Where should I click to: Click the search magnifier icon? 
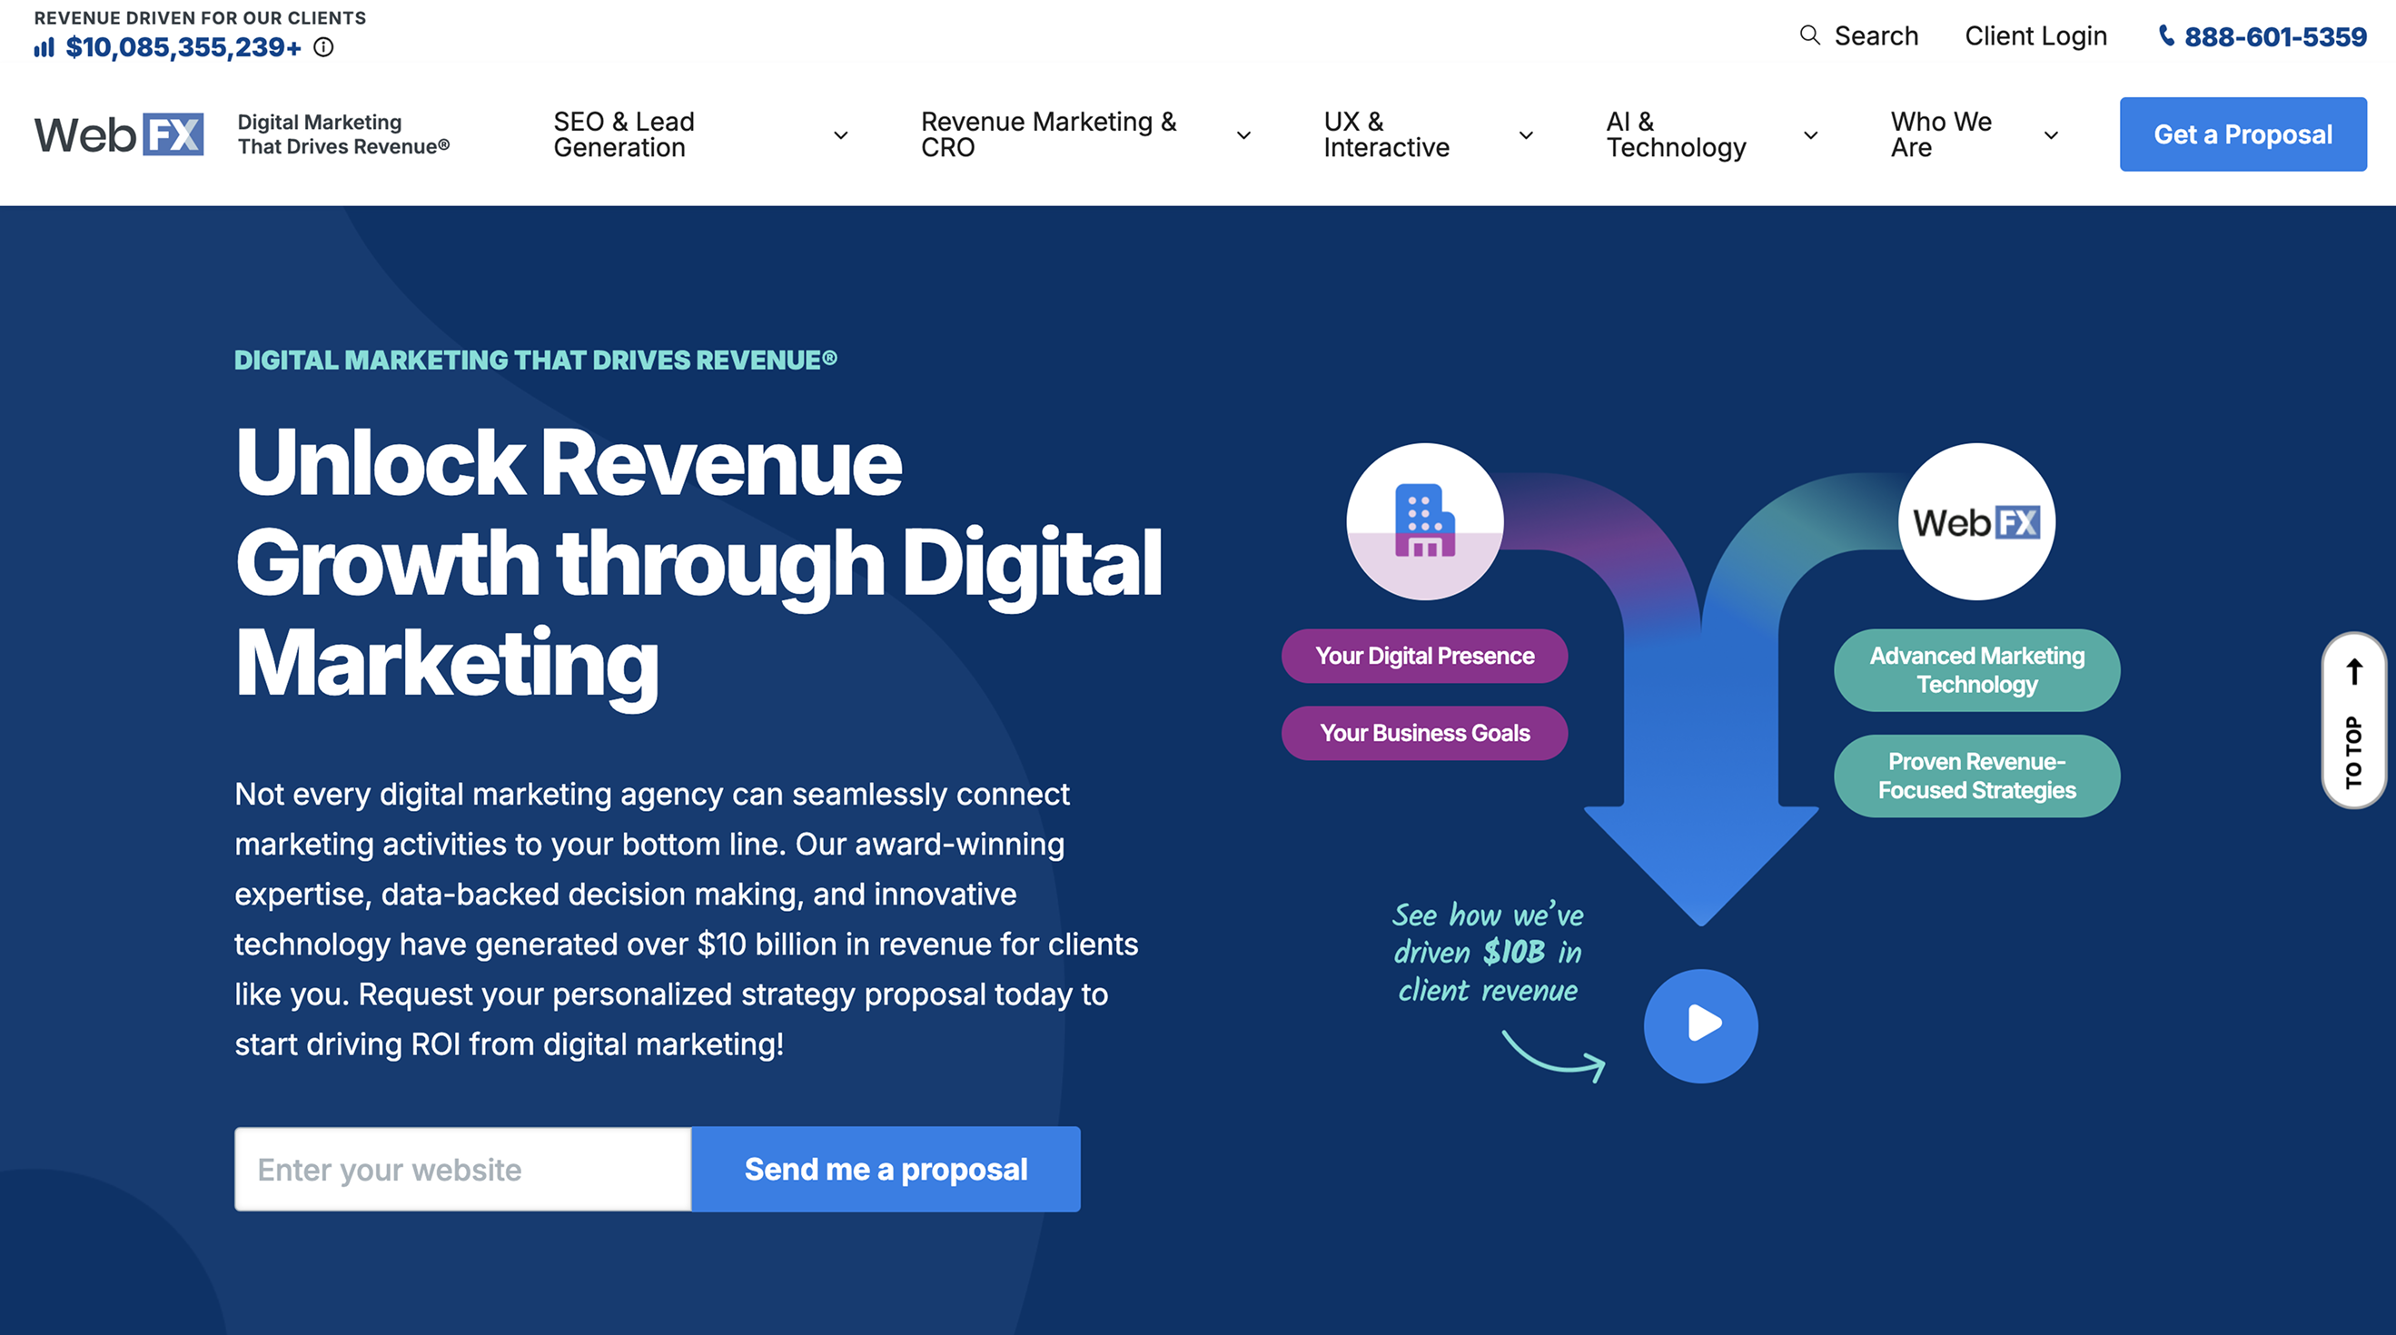pos(1809,35)
